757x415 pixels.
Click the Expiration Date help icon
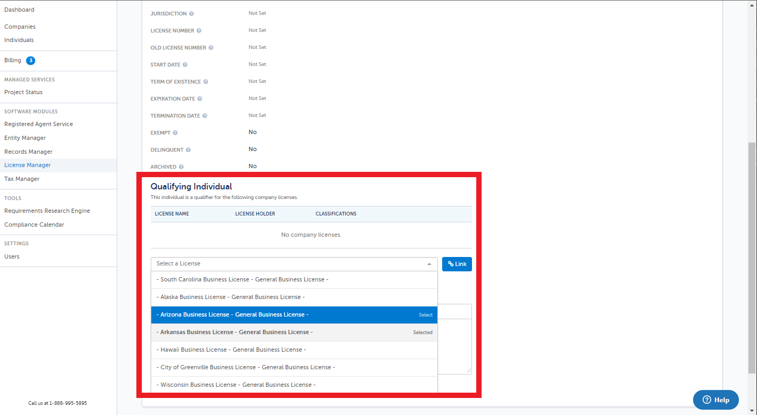click(200, 98)
